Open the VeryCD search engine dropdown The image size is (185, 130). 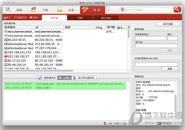(123, 10)
